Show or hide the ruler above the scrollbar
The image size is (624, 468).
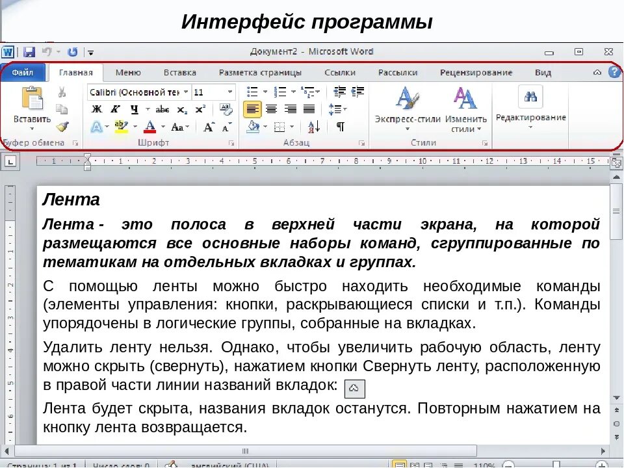pyautogui.click(x=616, y=162)
